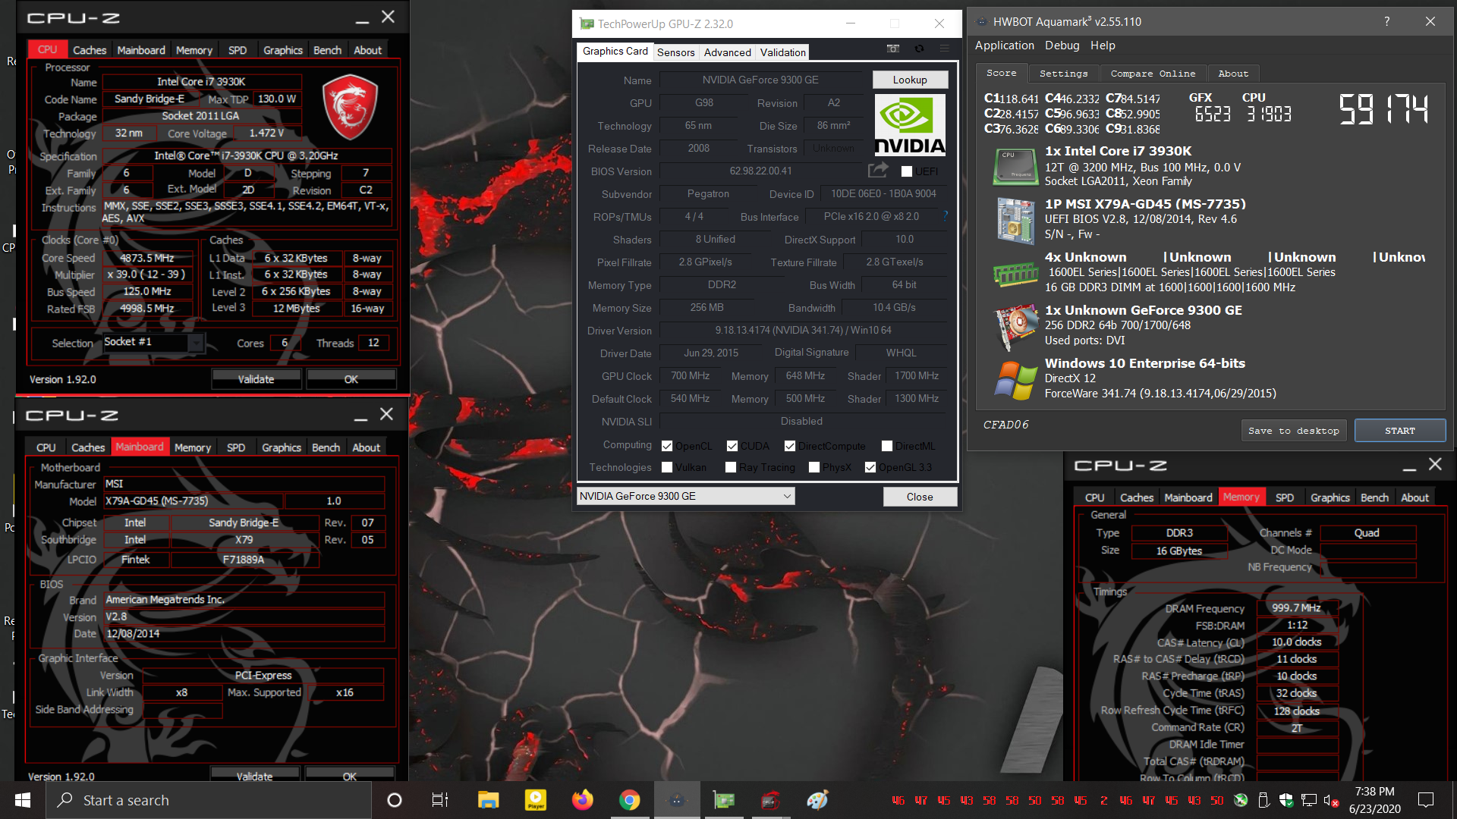Toggle the UEFI checkbox in GPU-Z
The height and width of the screenshot is (819, 1457).
[x=906, y=171]
